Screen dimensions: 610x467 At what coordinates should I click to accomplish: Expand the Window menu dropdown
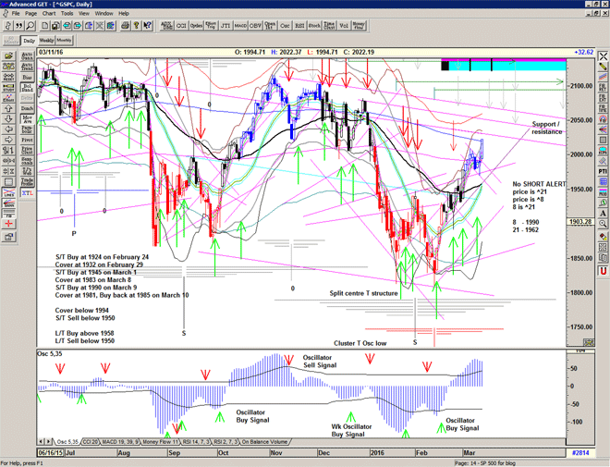coord(104,14)
